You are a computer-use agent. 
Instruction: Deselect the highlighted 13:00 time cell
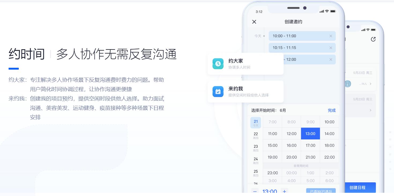click(310, 134)
